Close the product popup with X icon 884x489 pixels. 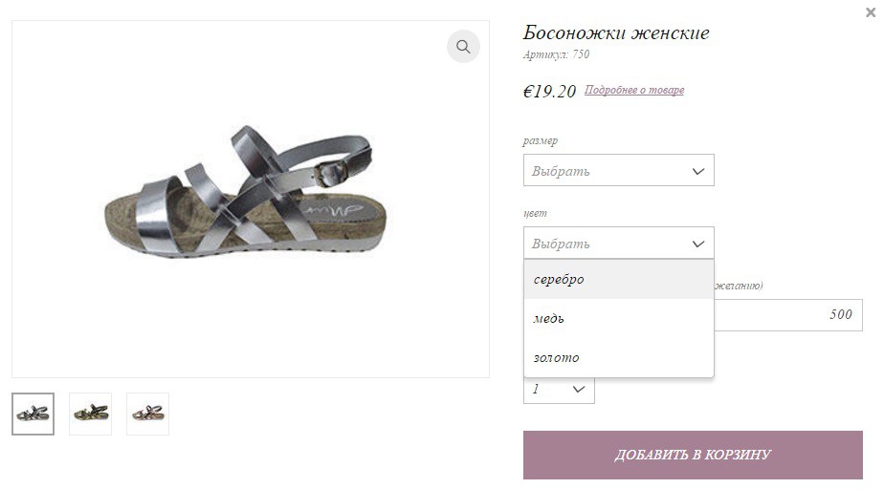(871, 12)
